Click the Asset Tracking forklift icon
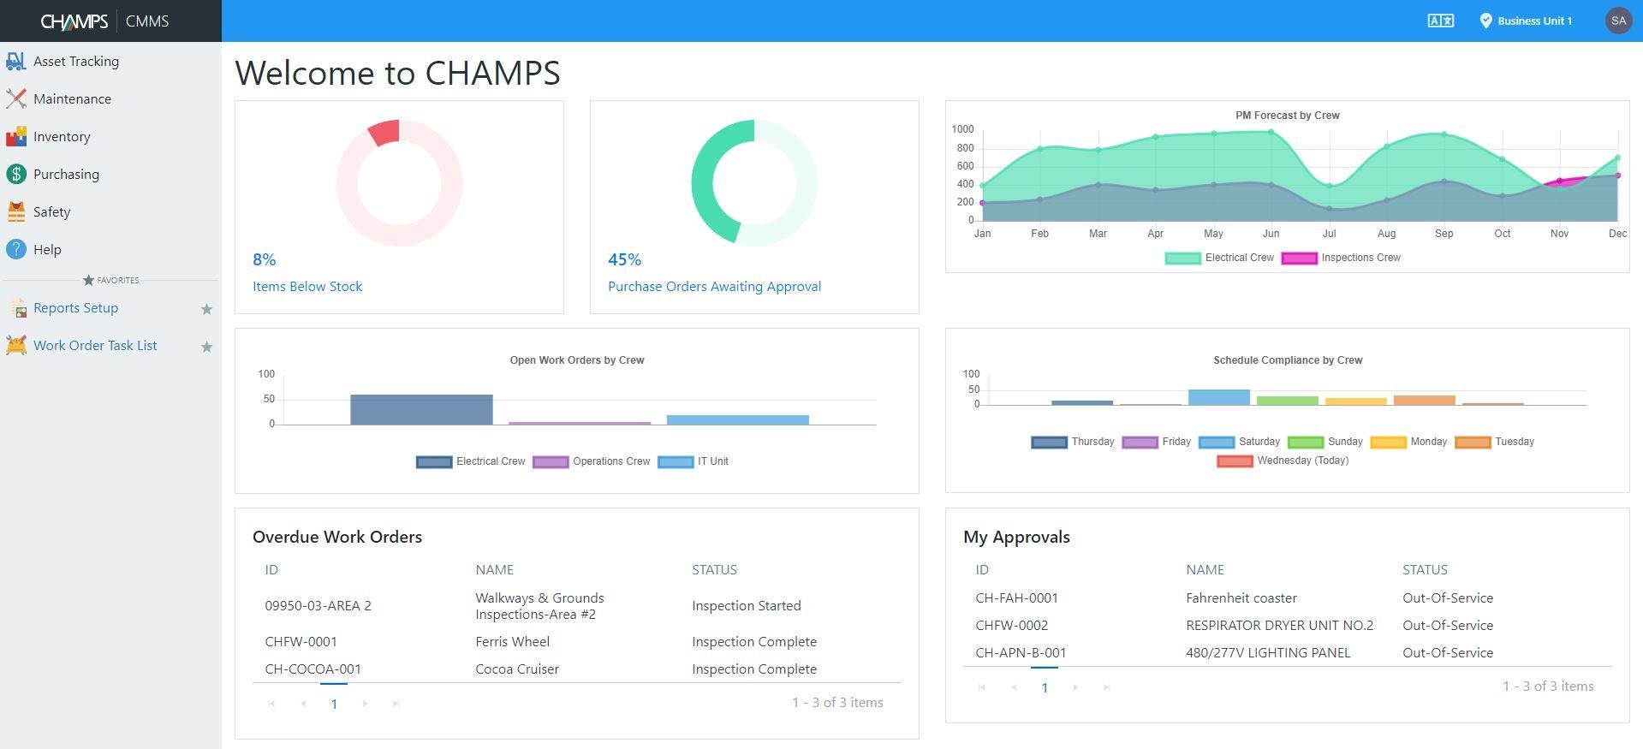 15,62
